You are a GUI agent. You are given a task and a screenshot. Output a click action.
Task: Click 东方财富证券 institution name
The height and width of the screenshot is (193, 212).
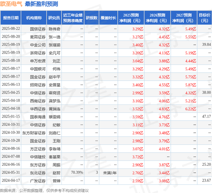point(34,133)
